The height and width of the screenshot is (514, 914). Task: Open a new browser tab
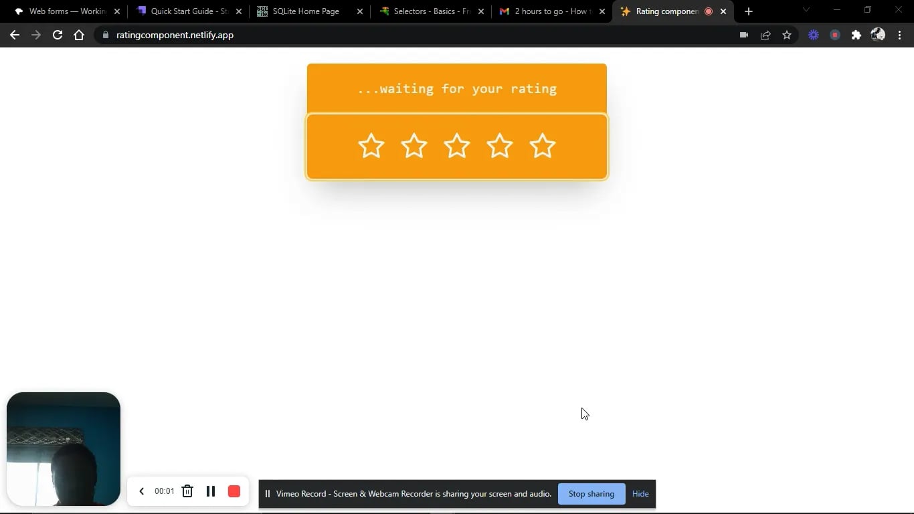tap(749, 11)
